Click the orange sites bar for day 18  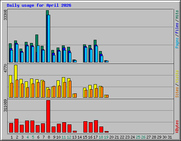point(102,92)
